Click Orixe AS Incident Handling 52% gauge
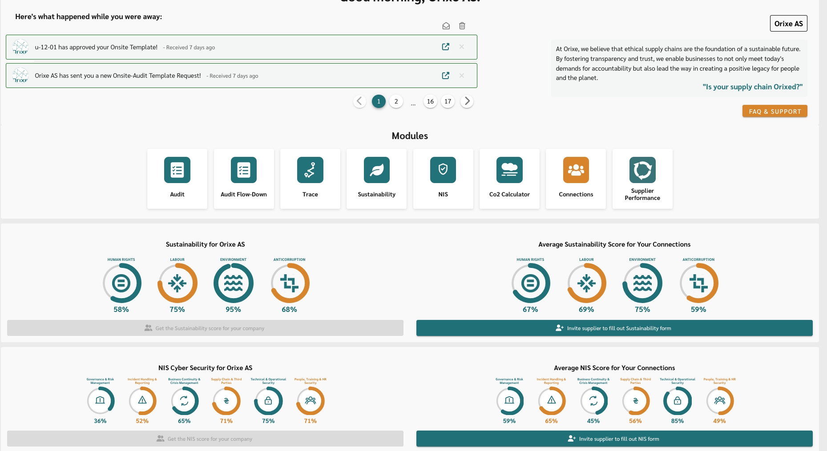This screenshot has width=827, height=451. click(142, 400)
